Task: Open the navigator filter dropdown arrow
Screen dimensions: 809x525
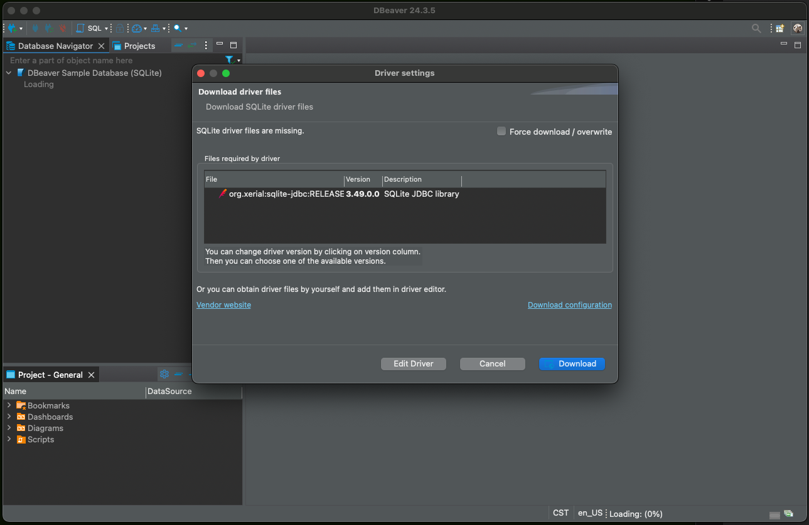Action: 238,61
